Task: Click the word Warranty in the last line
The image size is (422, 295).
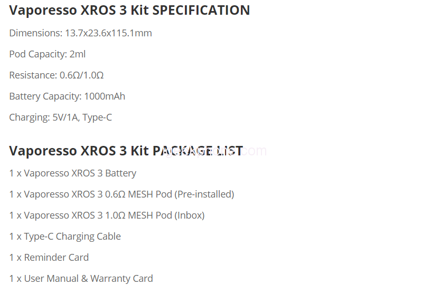Action: (x=110, y=279)
